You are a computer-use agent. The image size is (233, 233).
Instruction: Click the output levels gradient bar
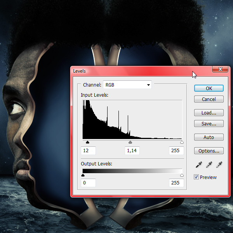tap(132, 171)
